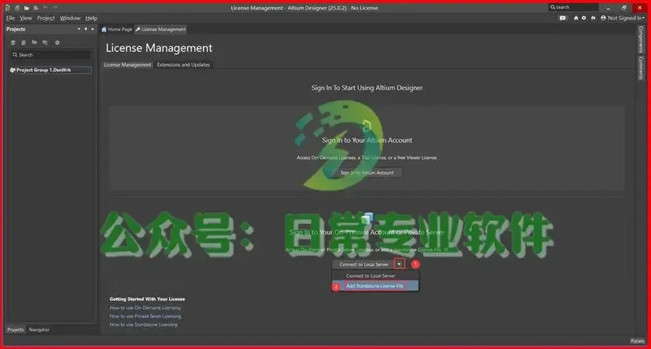Click the Sign in to Altium Account button

[x=367, y=172]
